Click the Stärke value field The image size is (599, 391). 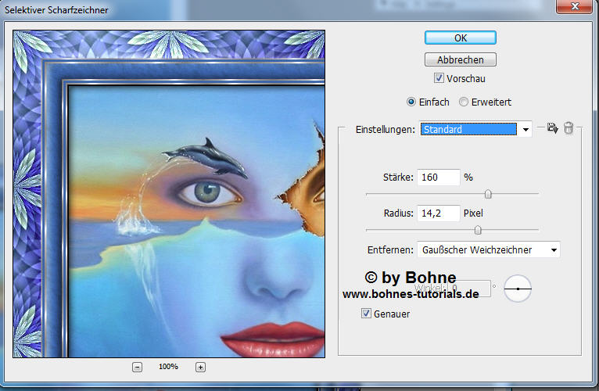pos(439,178)
